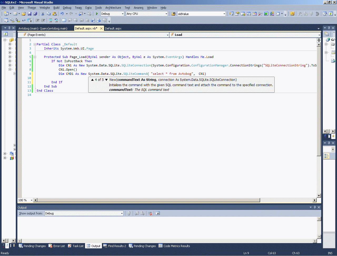This screenshot has width=337, height=256.
Task: Switch to the Avtobog (main) Query tab
Action: pos(43,28)
